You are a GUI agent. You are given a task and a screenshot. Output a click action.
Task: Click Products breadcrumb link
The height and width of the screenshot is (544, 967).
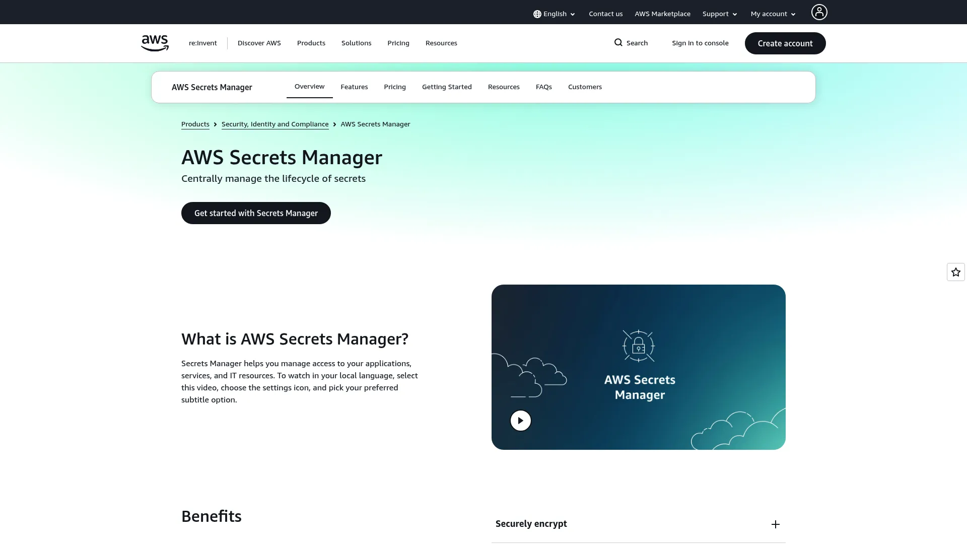[x=195, y=124]
